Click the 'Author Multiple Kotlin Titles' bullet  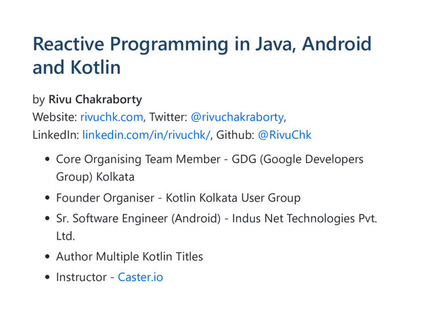(x=130, y=257)
